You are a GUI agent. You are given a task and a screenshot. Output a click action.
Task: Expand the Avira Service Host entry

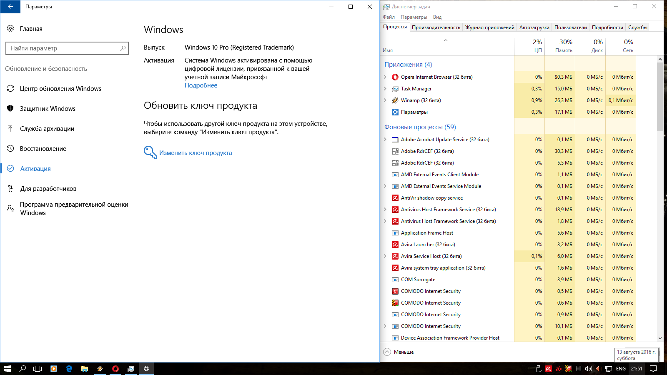pos(385,256)
